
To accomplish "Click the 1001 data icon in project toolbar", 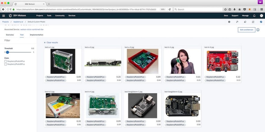I will tap(253, 22).
